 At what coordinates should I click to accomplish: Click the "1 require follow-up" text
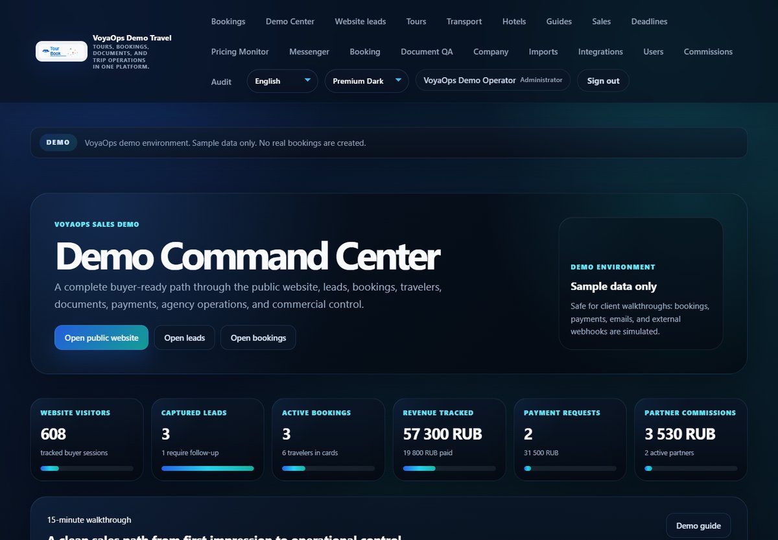pos(190,452)
